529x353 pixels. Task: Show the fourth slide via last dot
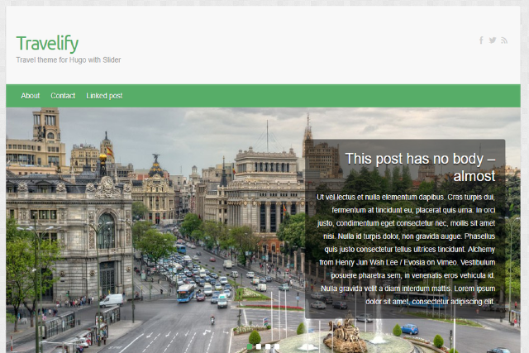click(276, 346)
